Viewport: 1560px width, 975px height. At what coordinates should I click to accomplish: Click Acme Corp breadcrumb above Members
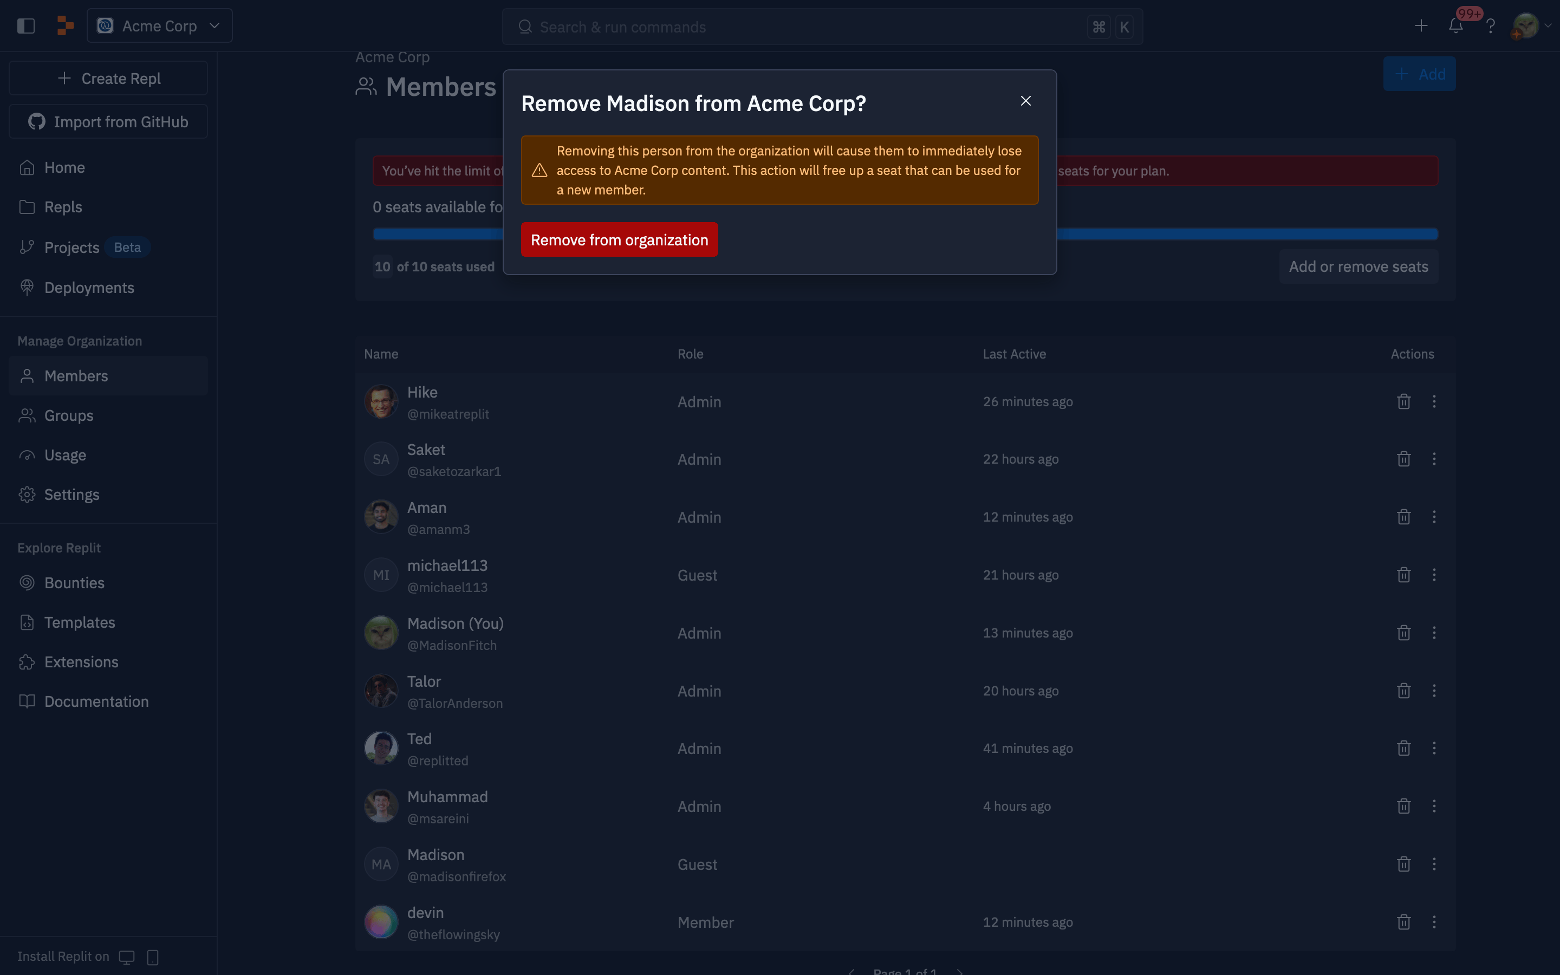tap(392, 57)
